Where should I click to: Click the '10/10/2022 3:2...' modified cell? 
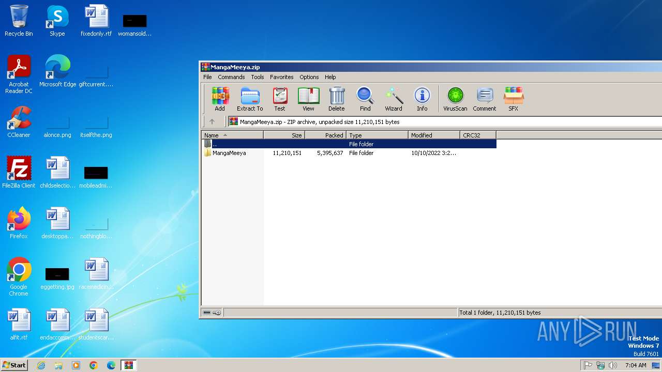click(x=434, y=153)
